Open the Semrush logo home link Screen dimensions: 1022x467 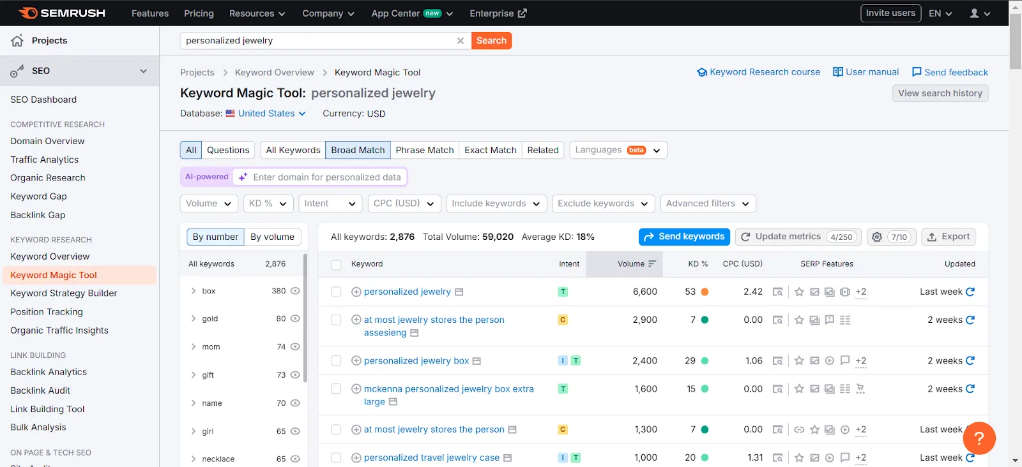[x=62, y=13]
